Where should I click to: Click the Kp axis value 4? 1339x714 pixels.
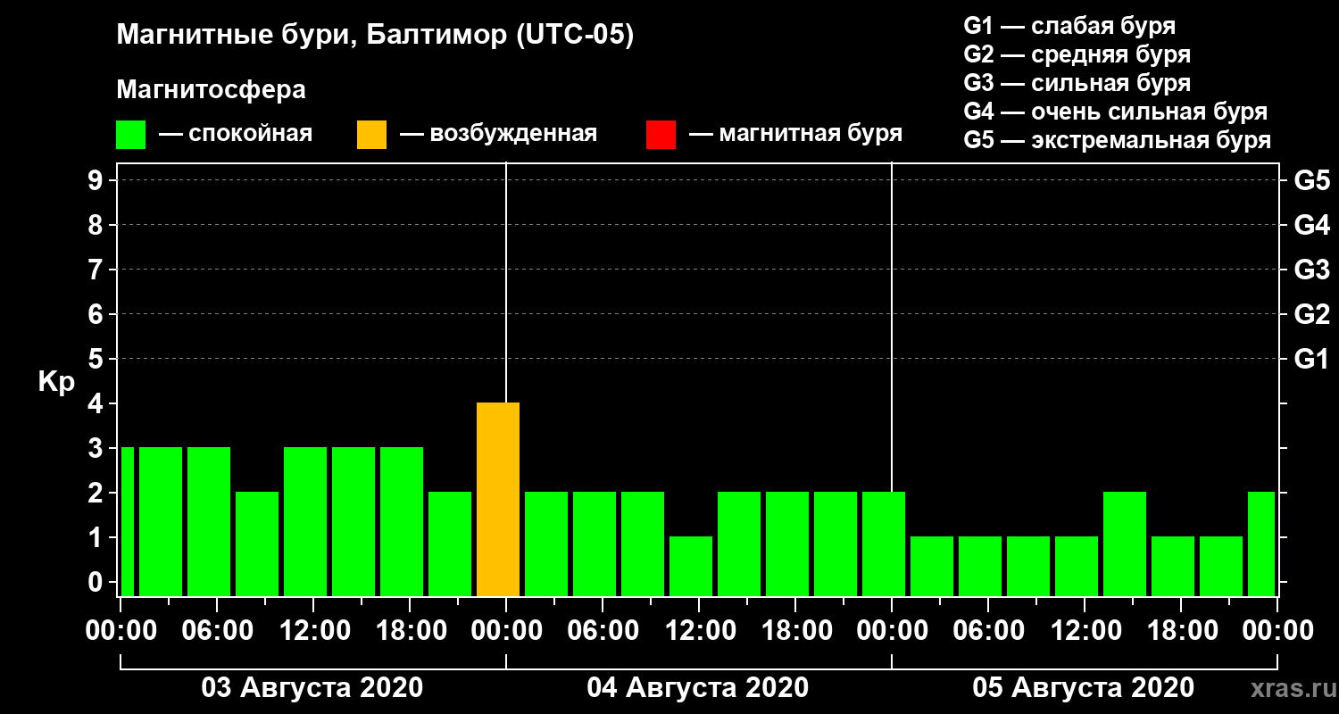(x=96, y=403)
